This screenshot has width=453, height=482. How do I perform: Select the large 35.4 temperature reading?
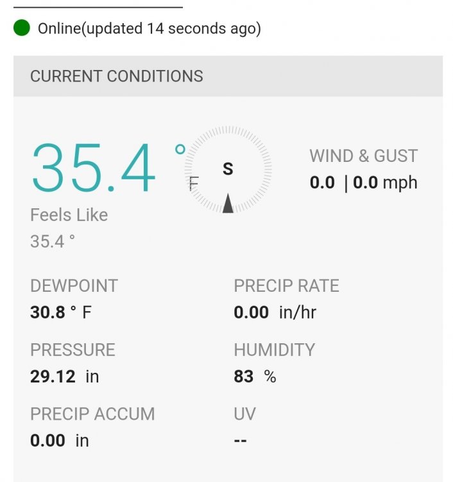[x=94, y=168]
